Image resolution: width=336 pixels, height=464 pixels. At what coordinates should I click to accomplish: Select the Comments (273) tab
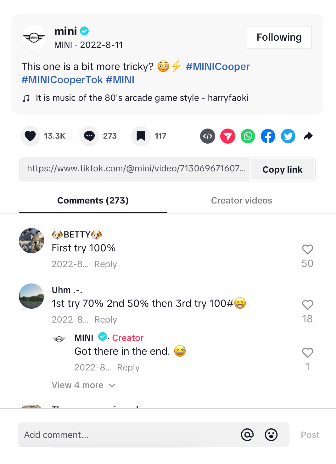coord(93,201)
